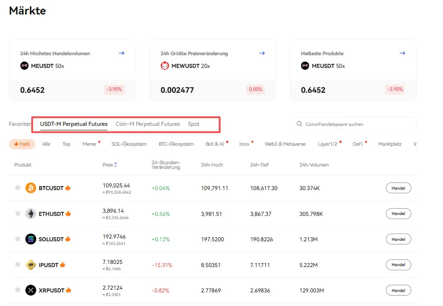Screen dimensions: 443x306
Task: Click the IP token icon
Action: (x=31, y=265)
